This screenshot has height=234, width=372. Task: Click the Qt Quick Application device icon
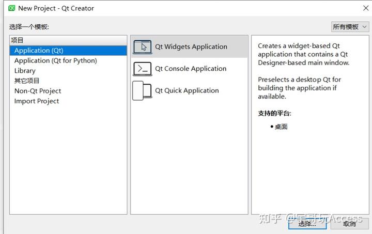point(143,91)
